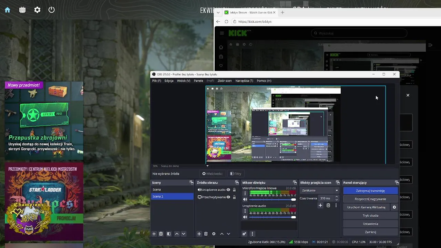The height and width of the screenshot is (248, 441).
Task: Open the Zbiór scen menu
Action: (x=225, y=81)
